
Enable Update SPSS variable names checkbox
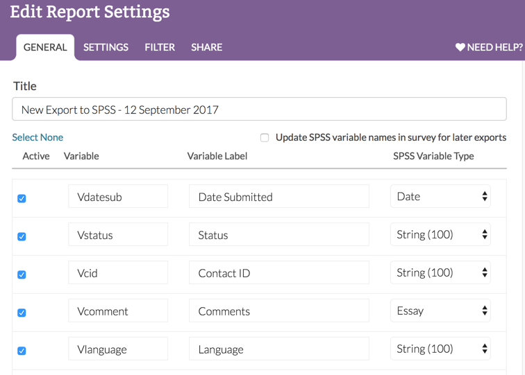pos(265,137)
